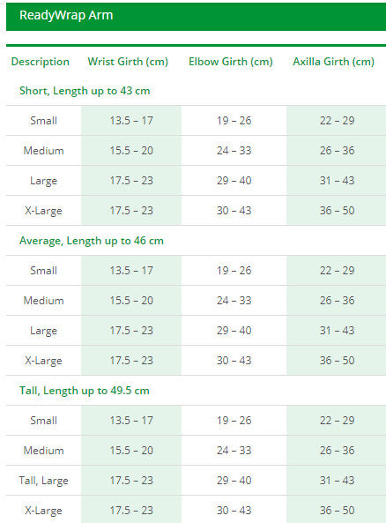Click the Medium row under Tall length
This screenshot has height=523, width=386.
point(196,451)
